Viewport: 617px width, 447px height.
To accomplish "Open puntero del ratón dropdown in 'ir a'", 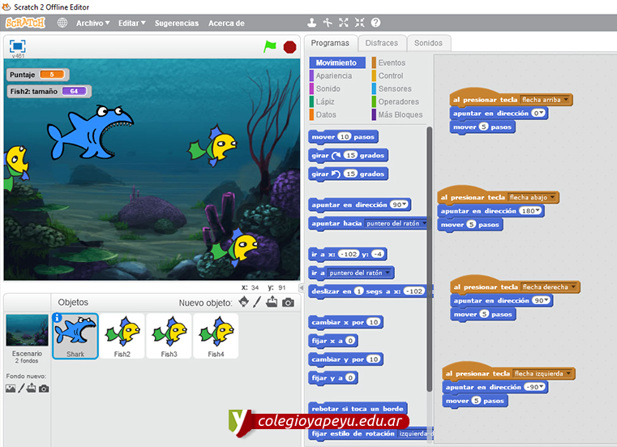I will point(390,273).
